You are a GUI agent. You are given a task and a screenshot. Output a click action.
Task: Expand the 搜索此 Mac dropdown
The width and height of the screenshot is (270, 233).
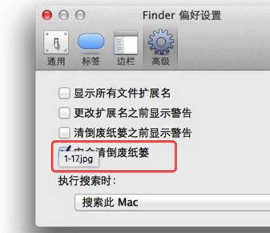coord(173,202)
